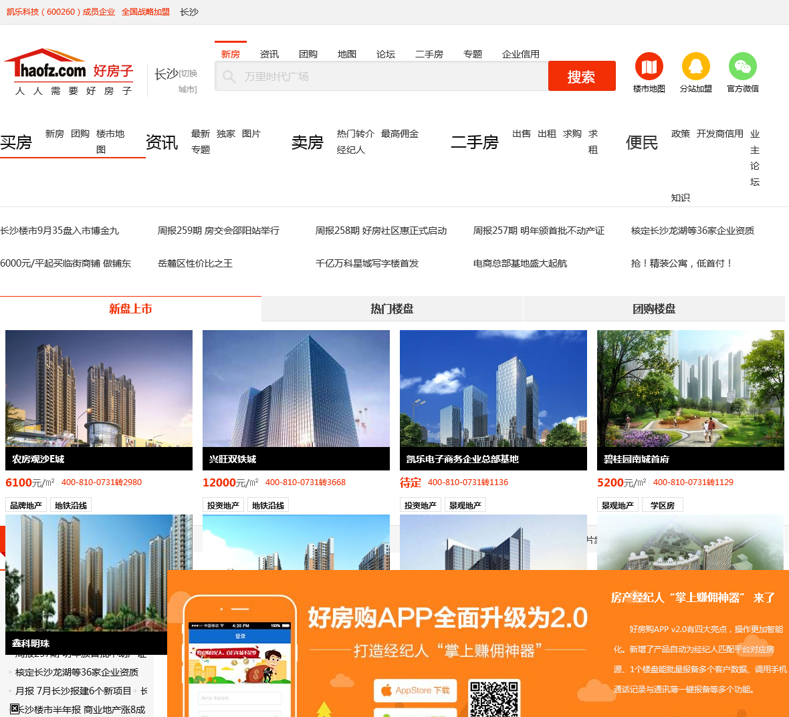Click phone number 400-810-0731转2980
Image resolution: width=789 pixels, height=717 pixels.
[x=102, y=482]
